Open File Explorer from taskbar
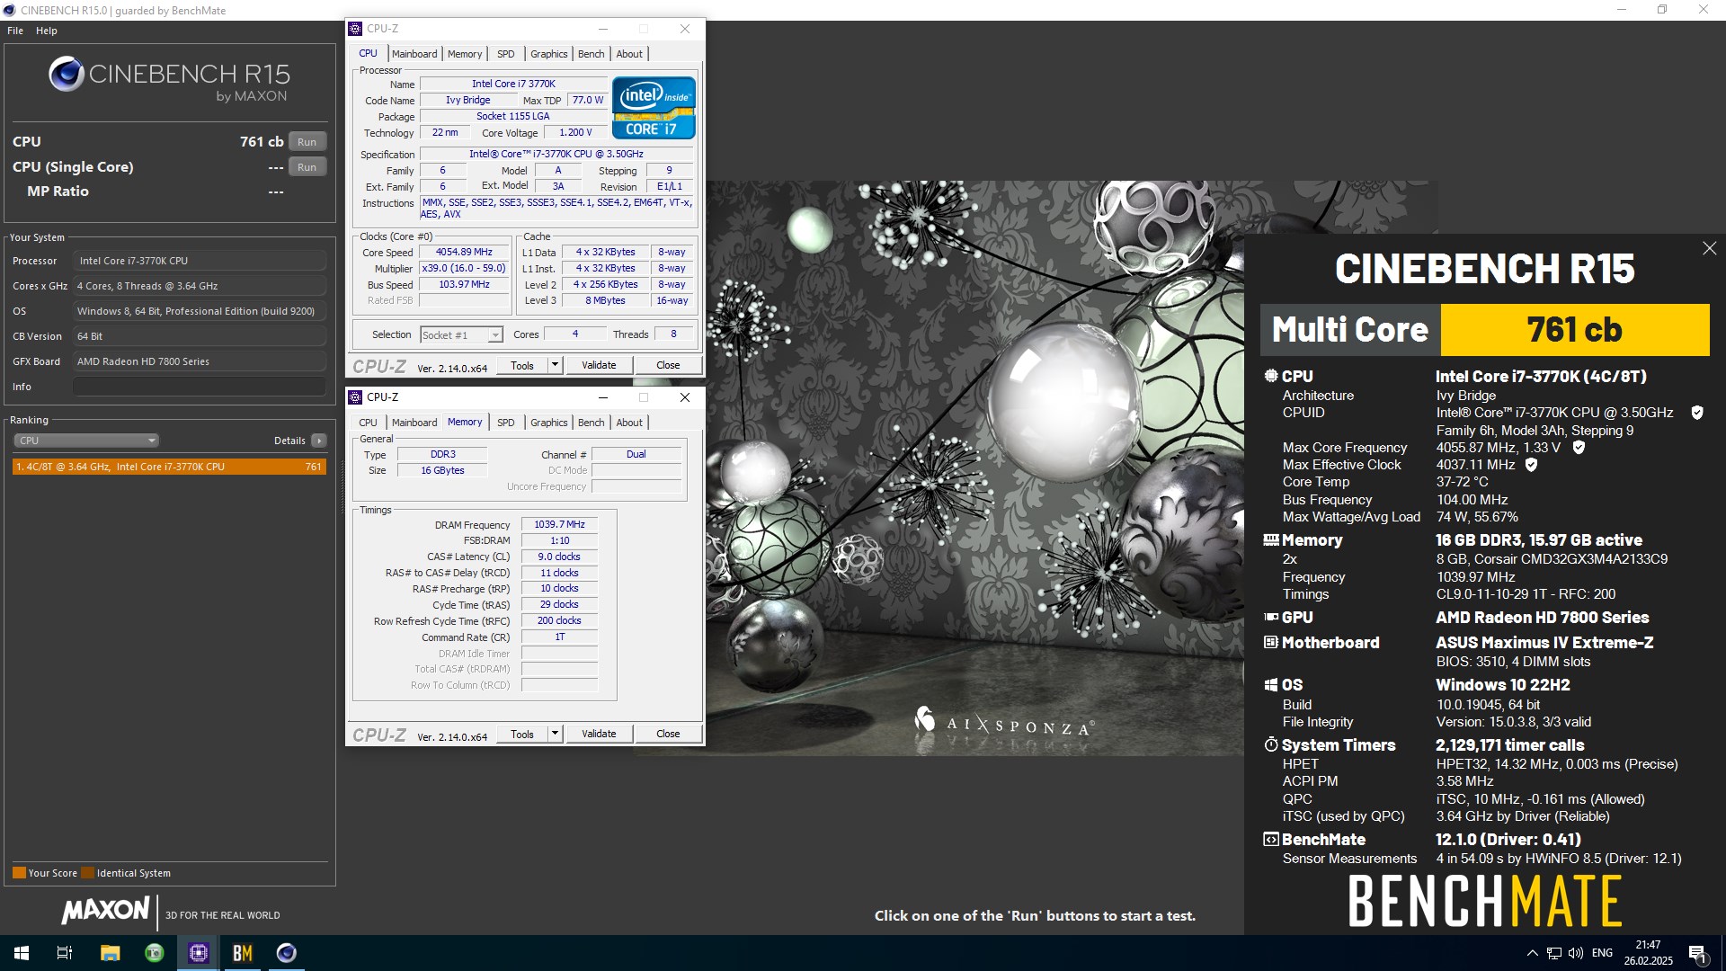This screenshot has height=971, width=1726. [110, 953]
